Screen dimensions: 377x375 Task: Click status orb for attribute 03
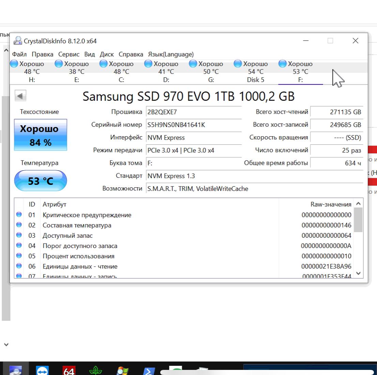(19, 235)
